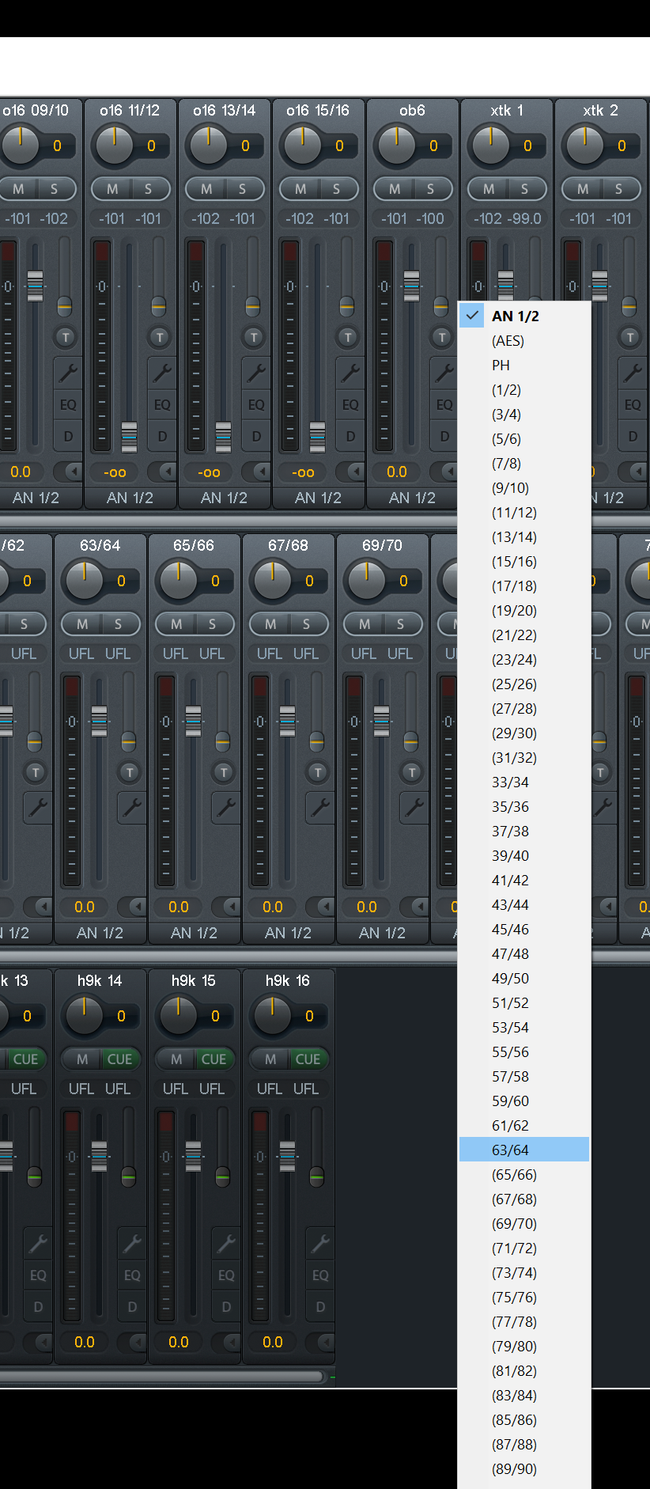Open settings wrench on o16 13/14 channel
The height and width of the screenshot is (1489, 650).
point(255,372)
